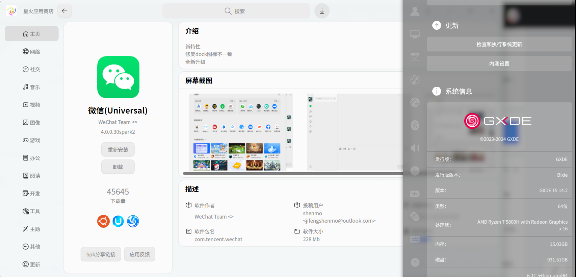Select the AMD Ryzen 7 5800H processor value

pyautogui.click(x=522, y=225)
